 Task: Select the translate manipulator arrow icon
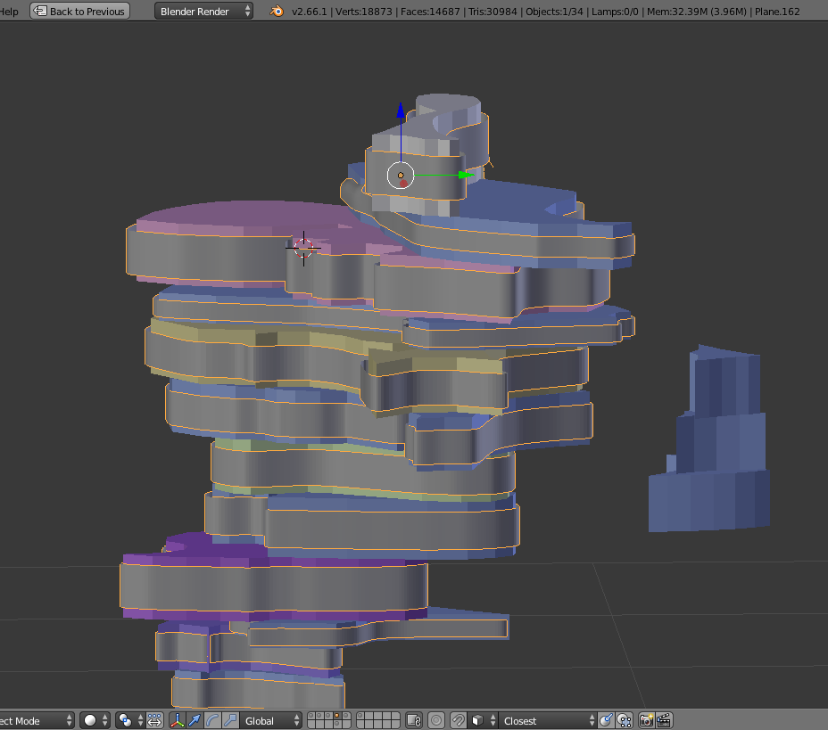[x=195, y=720]
